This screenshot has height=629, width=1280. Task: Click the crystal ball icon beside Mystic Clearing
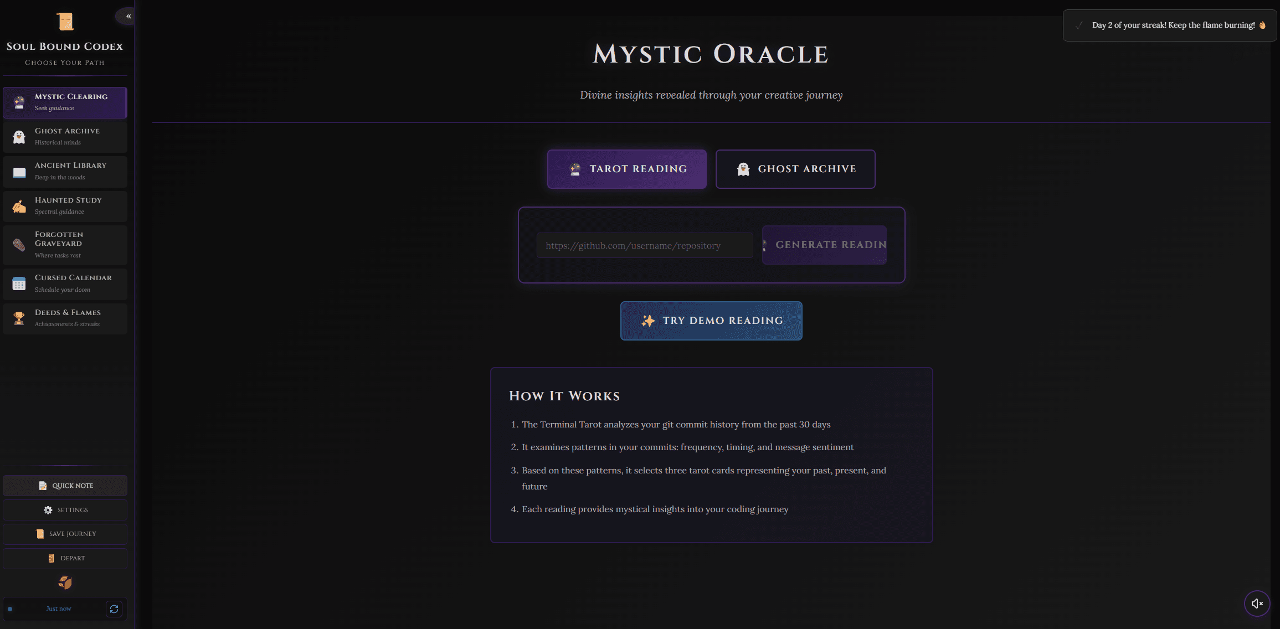point(19,102)
